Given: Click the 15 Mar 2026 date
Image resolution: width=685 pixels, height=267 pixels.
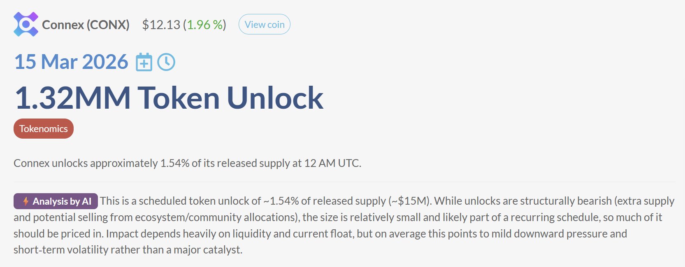Looking at the screenshot, I should click(x=71, y=62).
